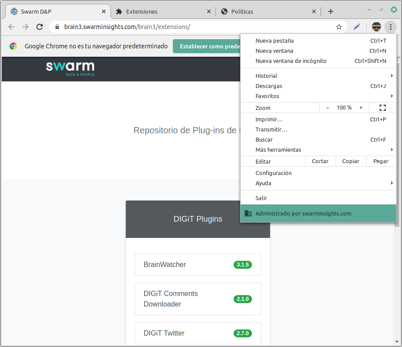Click the browser back arrow

click(11, 27)
